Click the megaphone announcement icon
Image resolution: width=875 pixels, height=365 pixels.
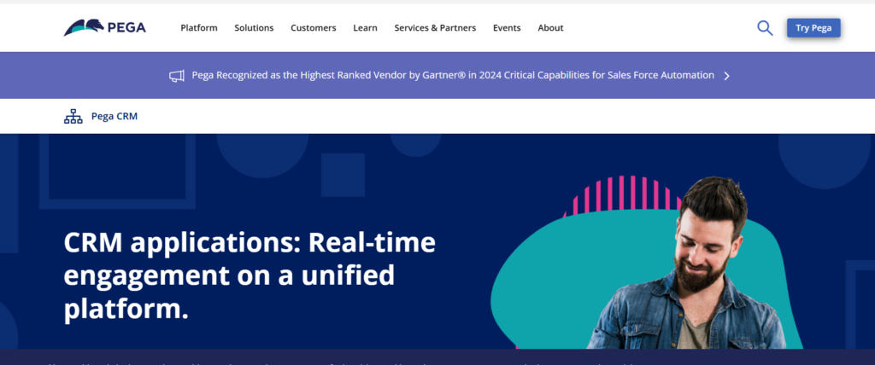click(177, 75)
